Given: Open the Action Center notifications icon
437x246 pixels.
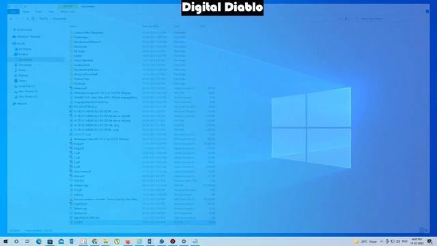Looking at the screenshot, I should pos(429,241).
